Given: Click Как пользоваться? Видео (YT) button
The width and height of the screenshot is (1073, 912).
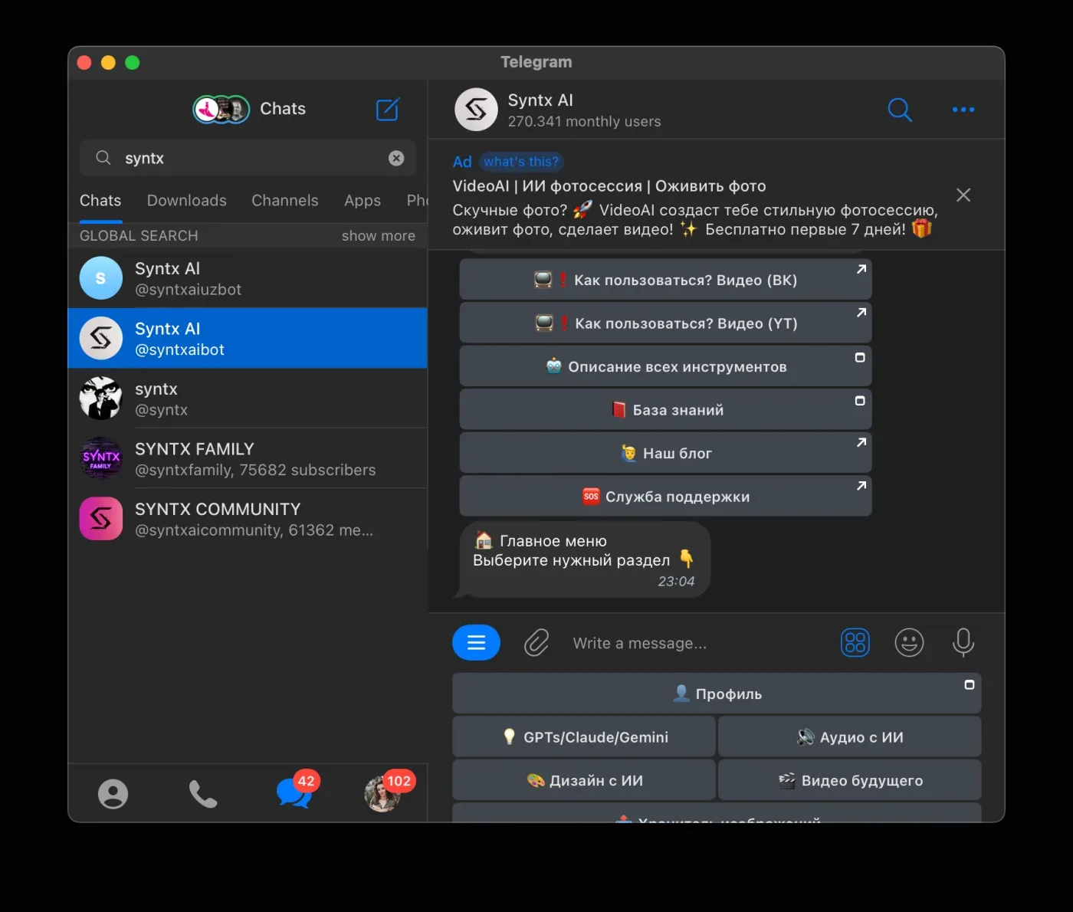Looking at the screenshot, I should point(665,323).
